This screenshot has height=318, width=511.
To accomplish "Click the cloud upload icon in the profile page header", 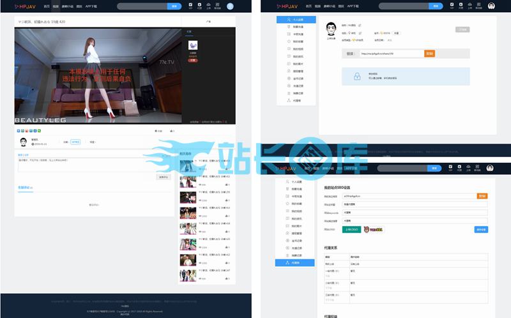I will [469, 5].
